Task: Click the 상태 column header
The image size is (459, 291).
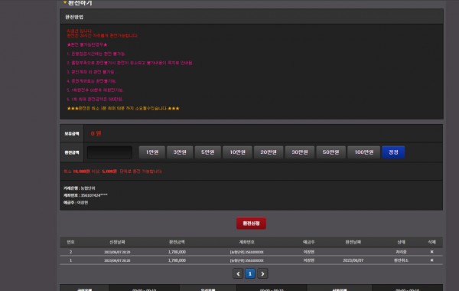Action: point(402,242)
